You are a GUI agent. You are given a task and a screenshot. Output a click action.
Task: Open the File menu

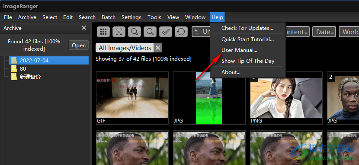point(8,17)
